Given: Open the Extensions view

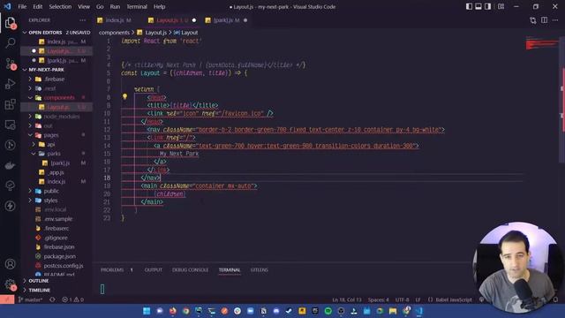Looking at the screenshot, I should click(x=10, y=104).
